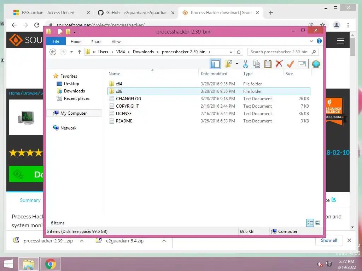Switch to Details view icon in status area
The height and width of the screenshot is (271, 362).
click(x=310, y=223)
